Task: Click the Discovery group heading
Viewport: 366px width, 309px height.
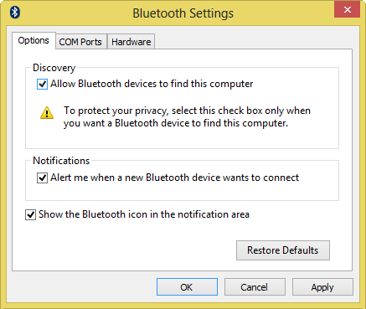Action: (x=54, y=68)
